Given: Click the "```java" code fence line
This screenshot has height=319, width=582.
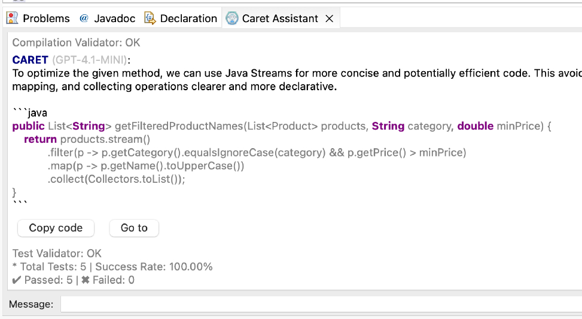Looking at the screenshot, I should point(30,113).
